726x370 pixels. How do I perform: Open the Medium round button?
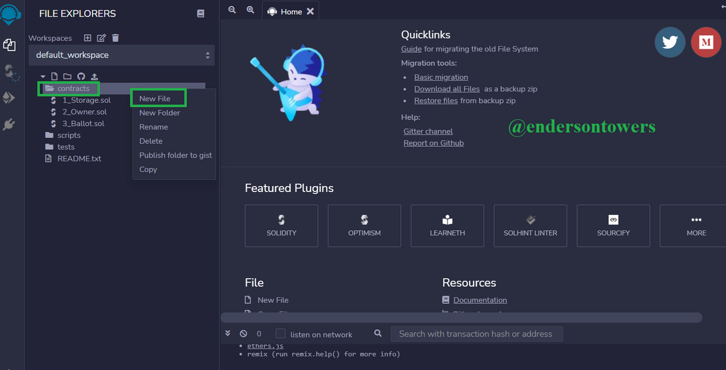pyautogui.click(x=706, y=42)
